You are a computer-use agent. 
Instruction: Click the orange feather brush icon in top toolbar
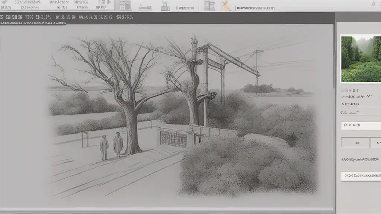coord(226,6)
